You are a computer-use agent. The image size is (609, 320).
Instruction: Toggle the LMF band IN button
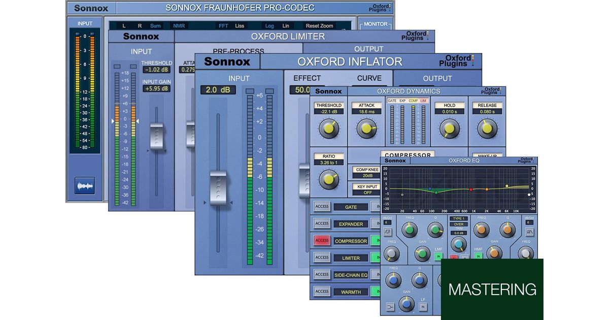(x=438, y=257)
